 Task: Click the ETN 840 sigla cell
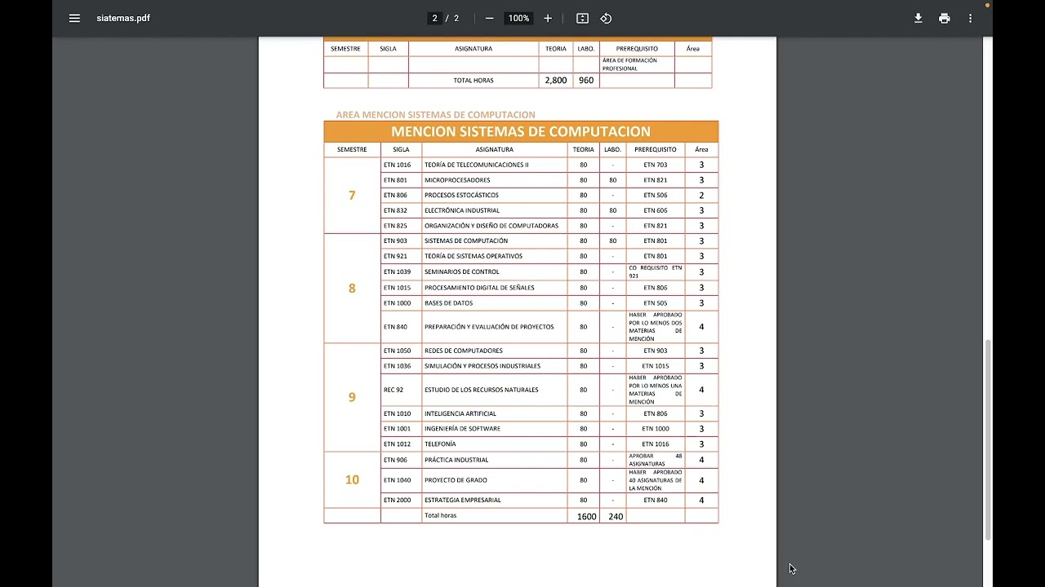(401, 327)
